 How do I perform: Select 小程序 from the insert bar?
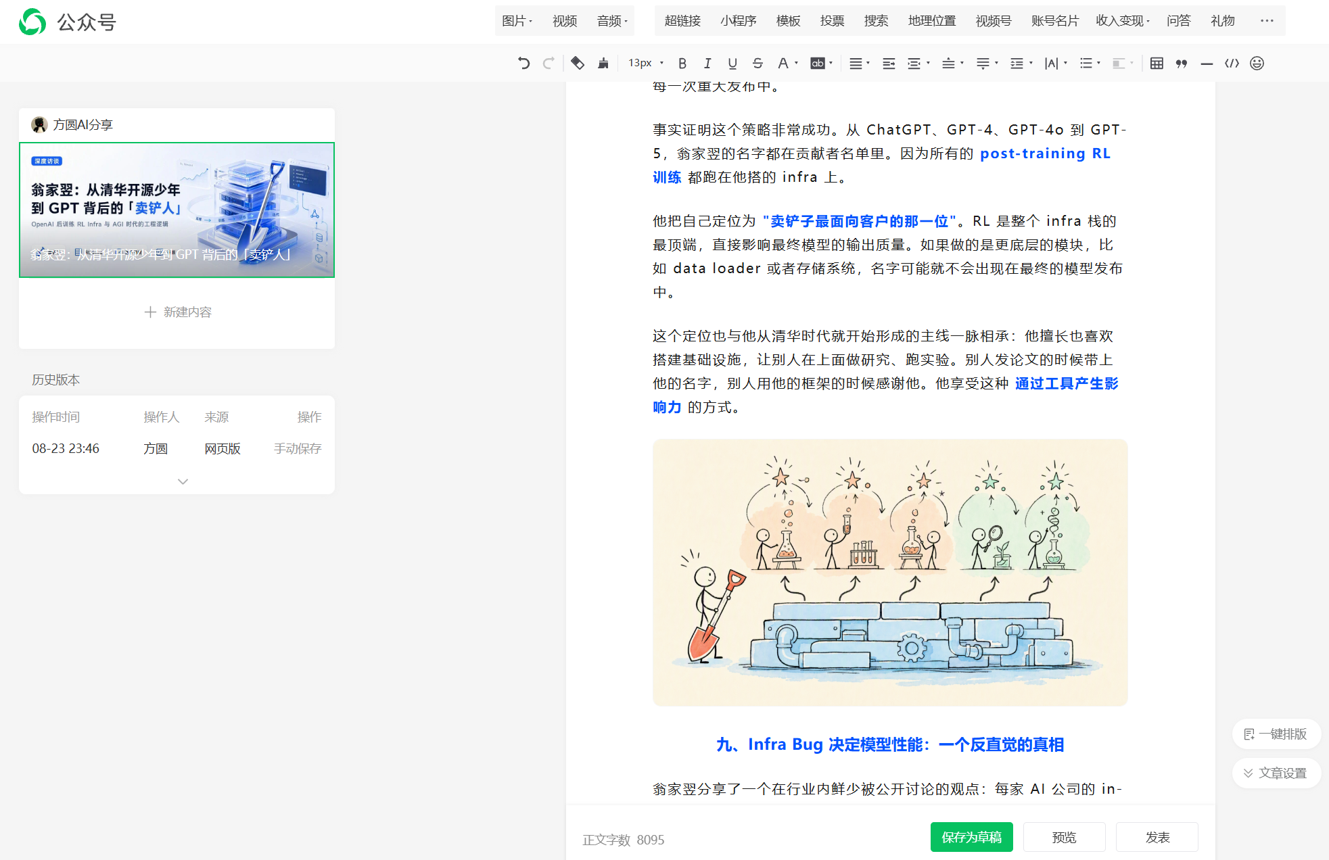738,21
